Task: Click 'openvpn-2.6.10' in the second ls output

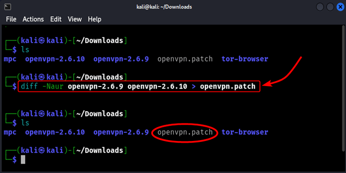Action: click(x=55, y=132)
